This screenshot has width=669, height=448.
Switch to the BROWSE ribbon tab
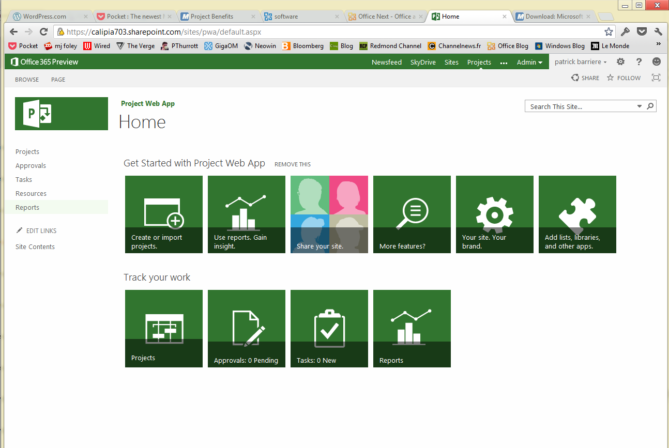click(x=27, y=80)
